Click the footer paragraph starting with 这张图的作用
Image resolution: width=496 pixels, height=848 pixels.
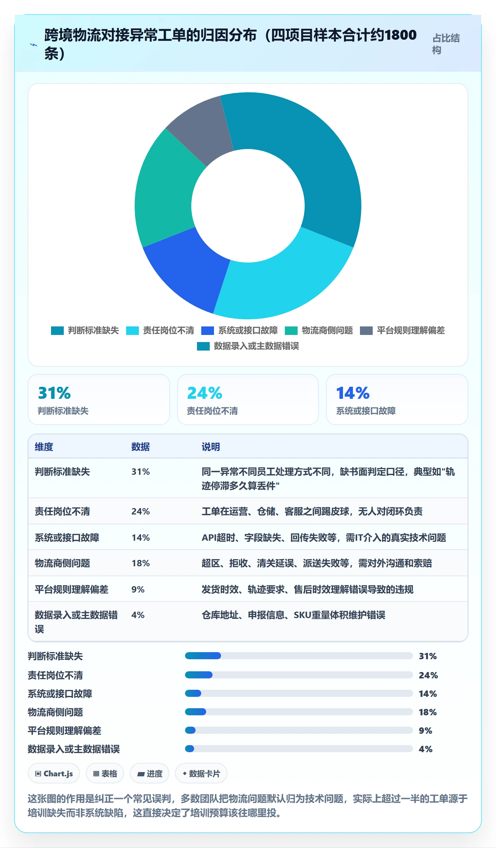248,805
